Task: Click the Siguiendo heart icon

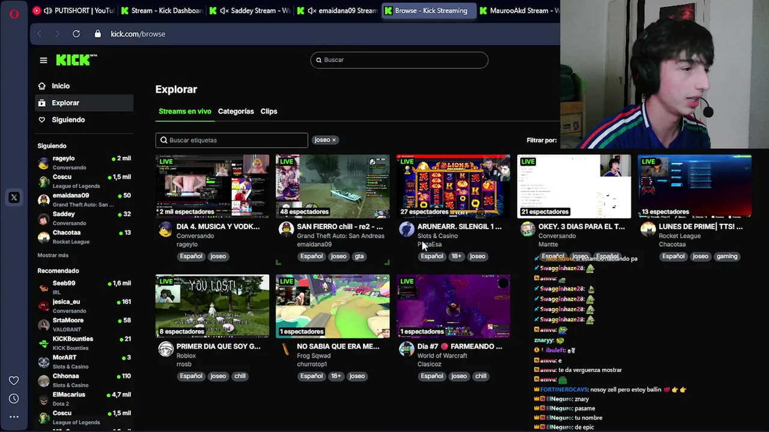Action: tap(41, 119)
